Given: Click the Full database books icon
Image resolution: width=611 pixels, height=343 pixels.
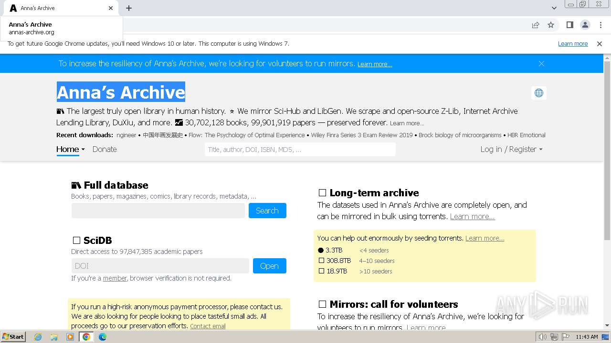Looking at the screenshot, I should [x=76, y=186].
